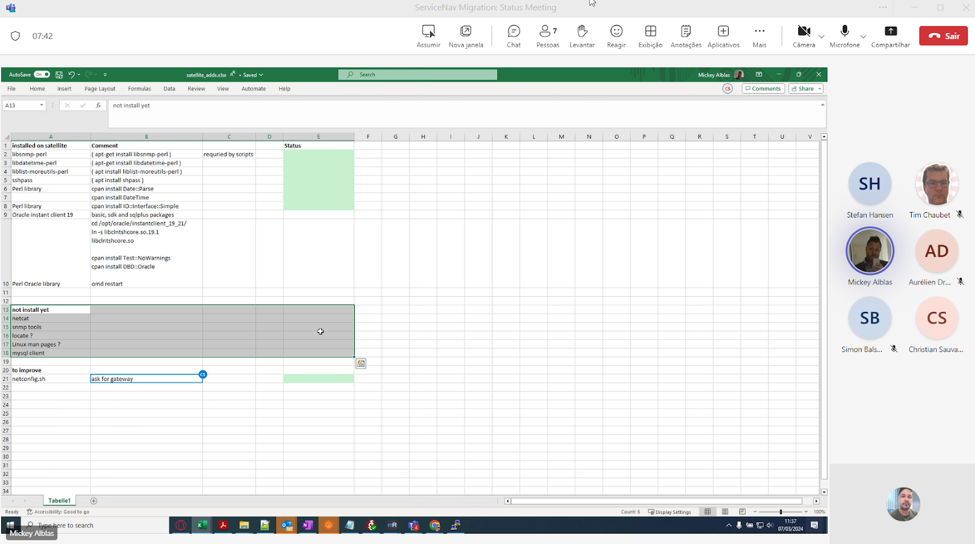Click Accessibility: Good to go status
The height and width of the screenshot is (544, 975).
pos(58,512)
